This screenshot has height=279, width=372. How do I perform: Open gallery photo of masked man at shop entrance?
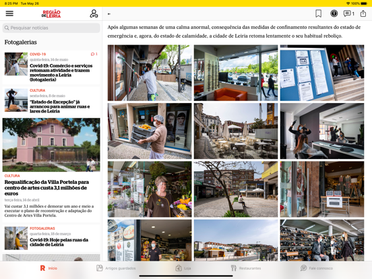(x=150, y=240)
